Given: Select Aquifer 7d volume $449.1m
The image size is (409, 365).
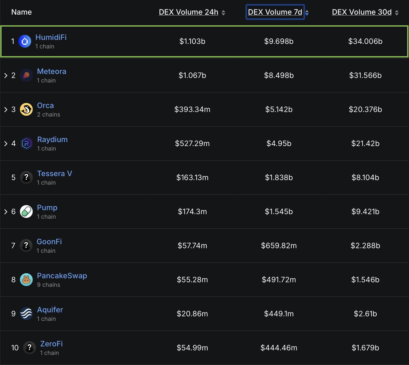Looking at the screenshot, I should (279, 313).
